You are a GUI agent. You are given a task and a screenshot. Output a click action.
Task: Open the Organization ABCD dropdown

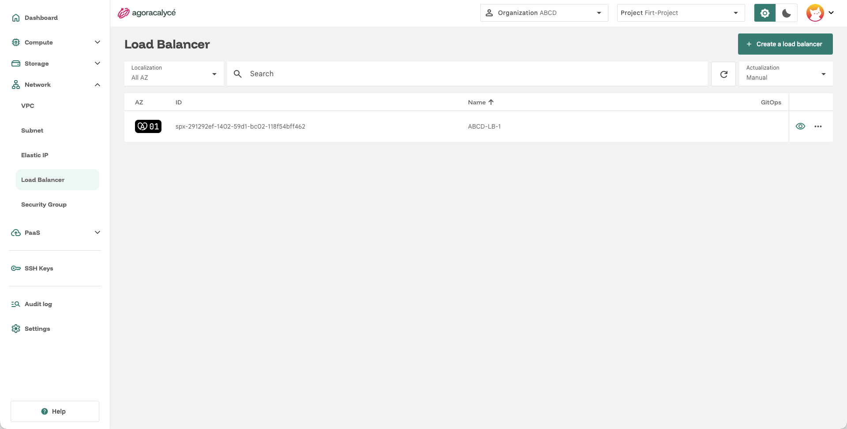544,13
